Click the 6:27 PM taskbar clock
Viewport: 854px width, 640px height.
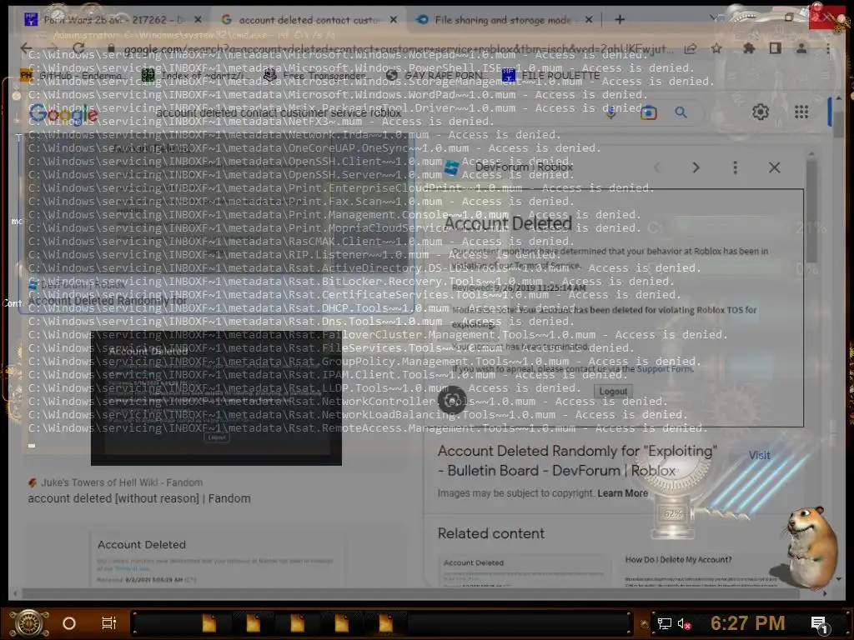(747, 623)
